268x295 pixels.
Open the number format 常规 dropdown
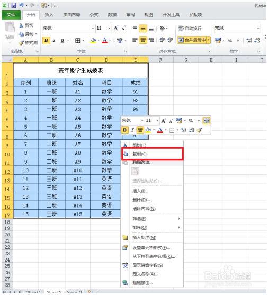[258, 29]
